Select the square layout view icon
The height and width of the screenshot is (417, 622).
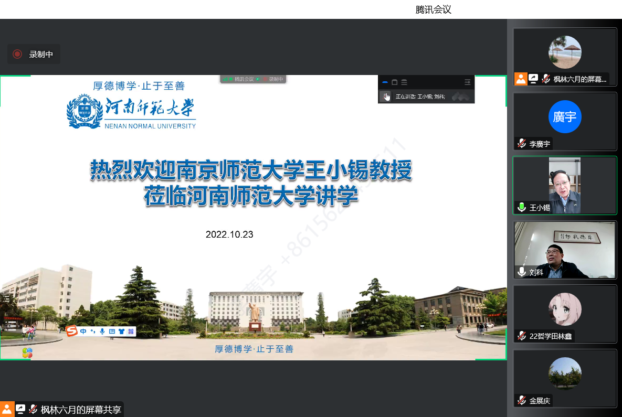[x=394, y=82]
